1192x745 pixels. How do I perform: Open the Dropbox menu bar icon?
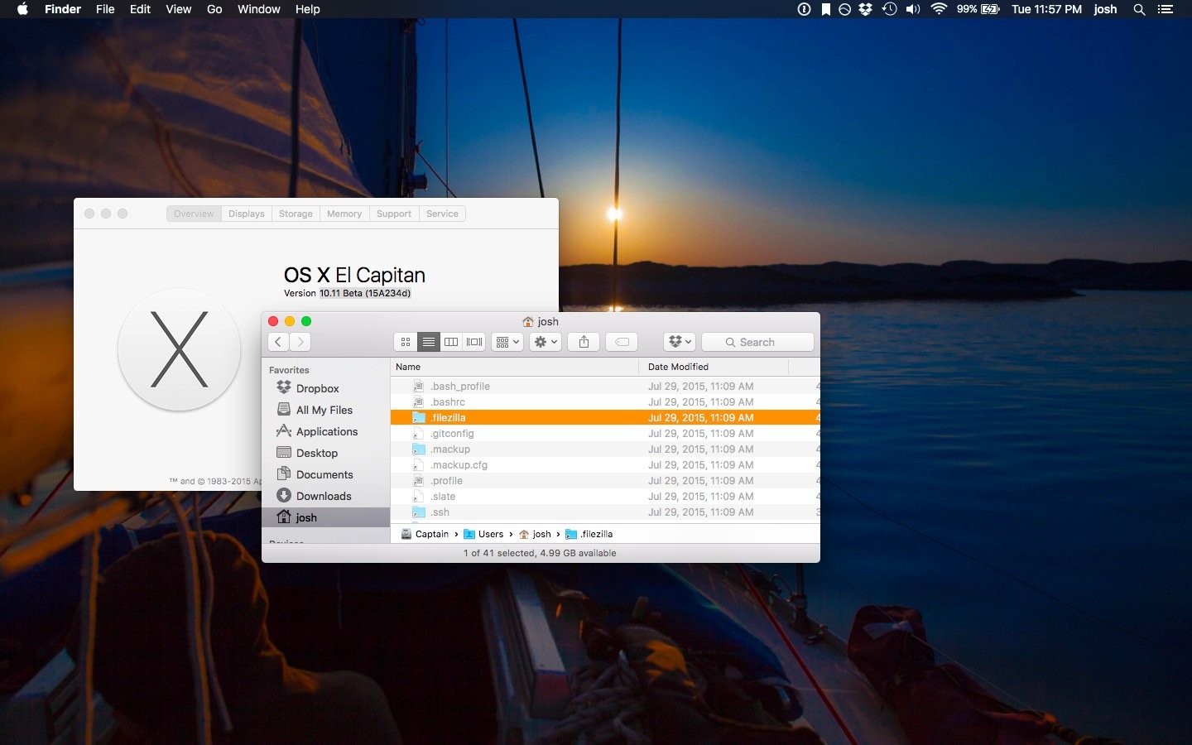click(x=866, y=9)
